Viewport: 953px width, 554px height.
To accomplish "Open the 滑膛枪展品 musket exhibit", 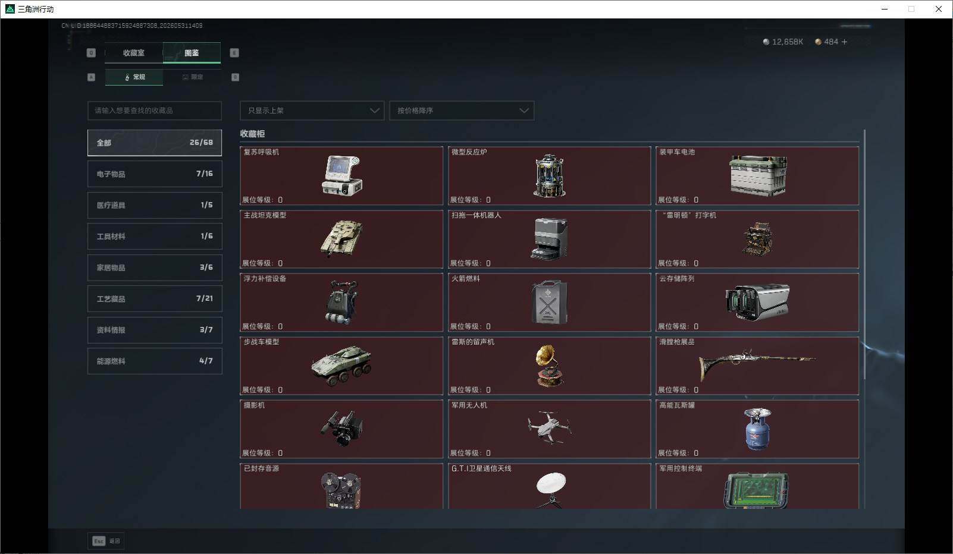I will (x=757, y=366).
